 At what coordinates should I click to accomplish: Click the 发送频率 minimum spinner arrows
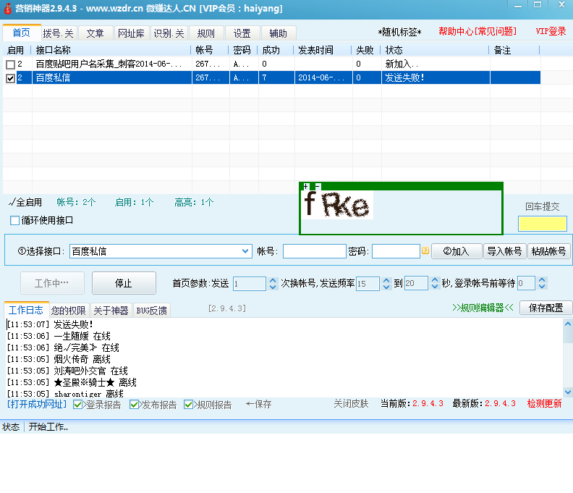click(x=385, y=283)
